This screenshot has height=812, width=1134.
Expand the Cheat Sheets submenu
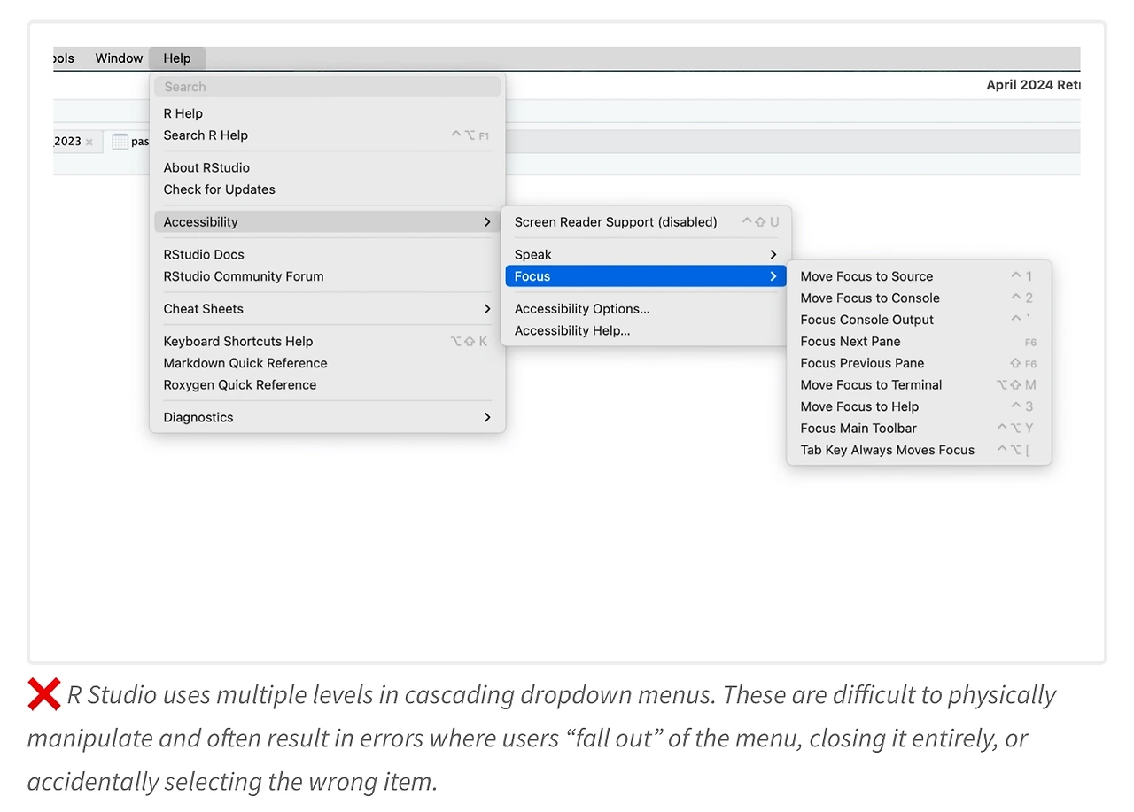(328, 309)
